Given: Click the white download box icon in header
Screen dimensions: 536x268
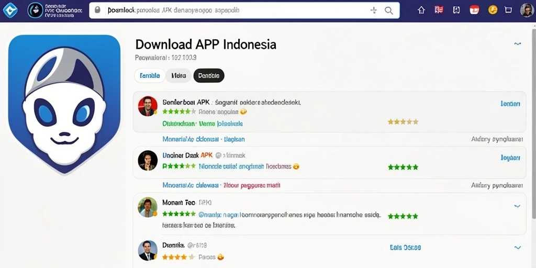Looking at the screenshot, I should click(456, 10).
